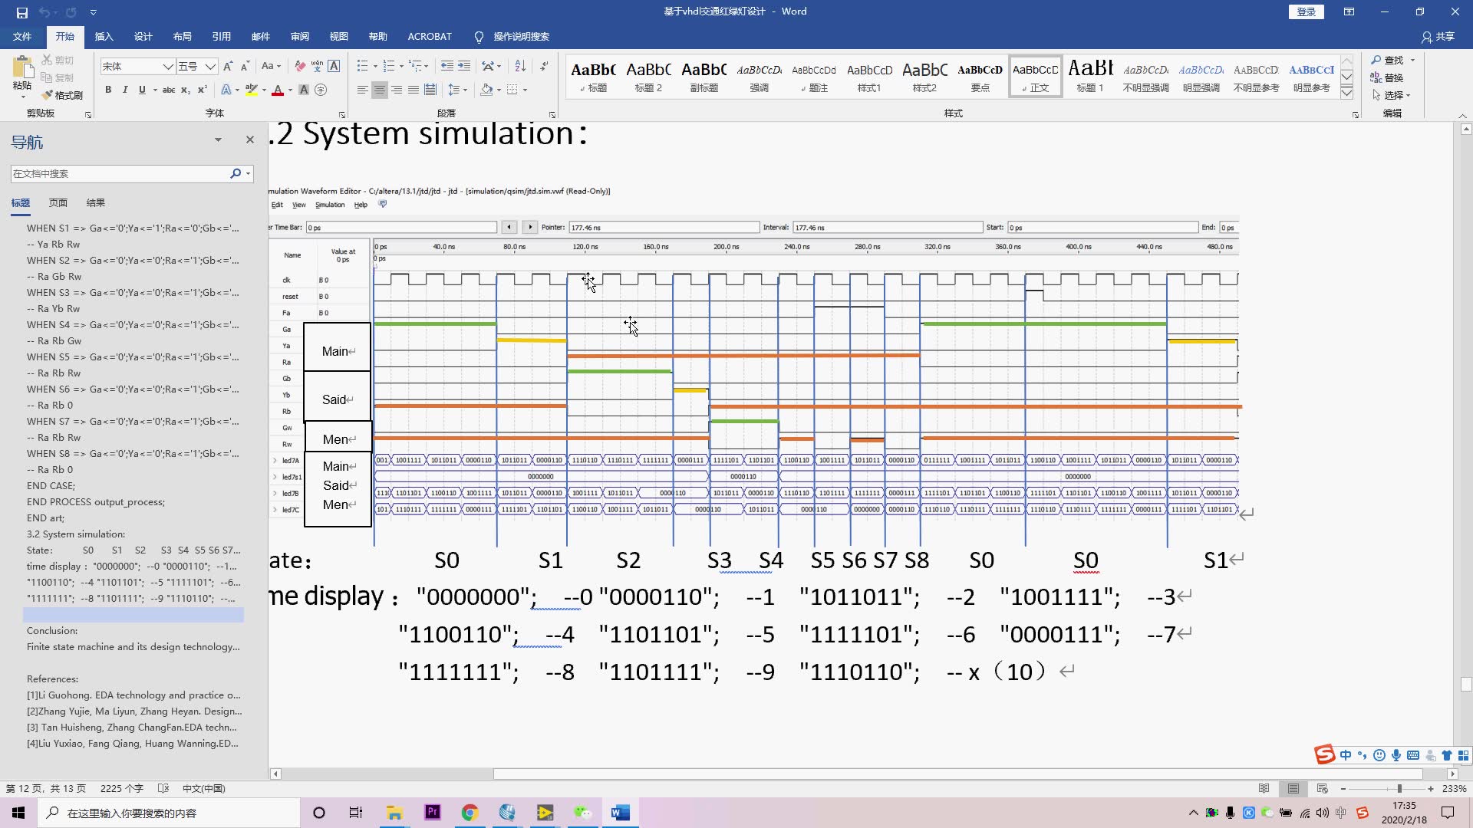The image size is (1473, 828).
Task: Expand the led7A signal tree item
Action: coord(274,460)
